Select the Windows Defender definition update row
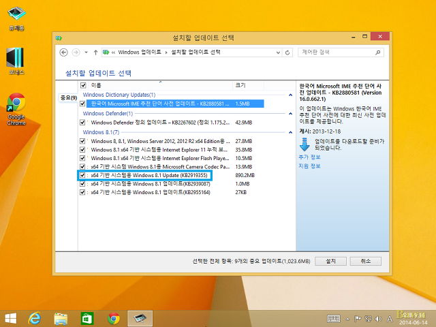436x327 pixels. [x=175, y=123]
